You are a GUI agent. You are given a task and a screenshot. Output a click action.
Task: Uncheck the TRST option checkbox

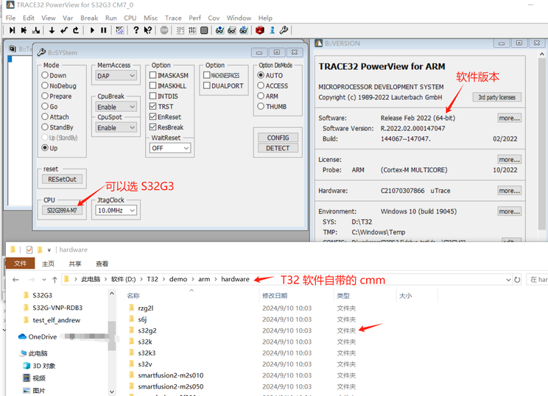152,106
